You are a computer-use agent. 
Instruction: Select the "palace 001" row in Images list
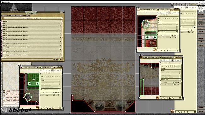coord(31,25)
